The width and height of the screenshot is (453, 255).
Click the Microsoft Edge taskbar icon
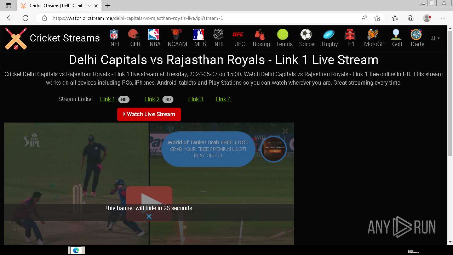click(76, 250)
